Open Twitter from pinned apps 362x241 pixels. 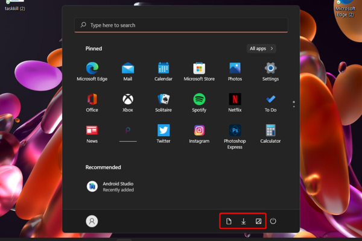pyautogui.click(x=164, y=134)
